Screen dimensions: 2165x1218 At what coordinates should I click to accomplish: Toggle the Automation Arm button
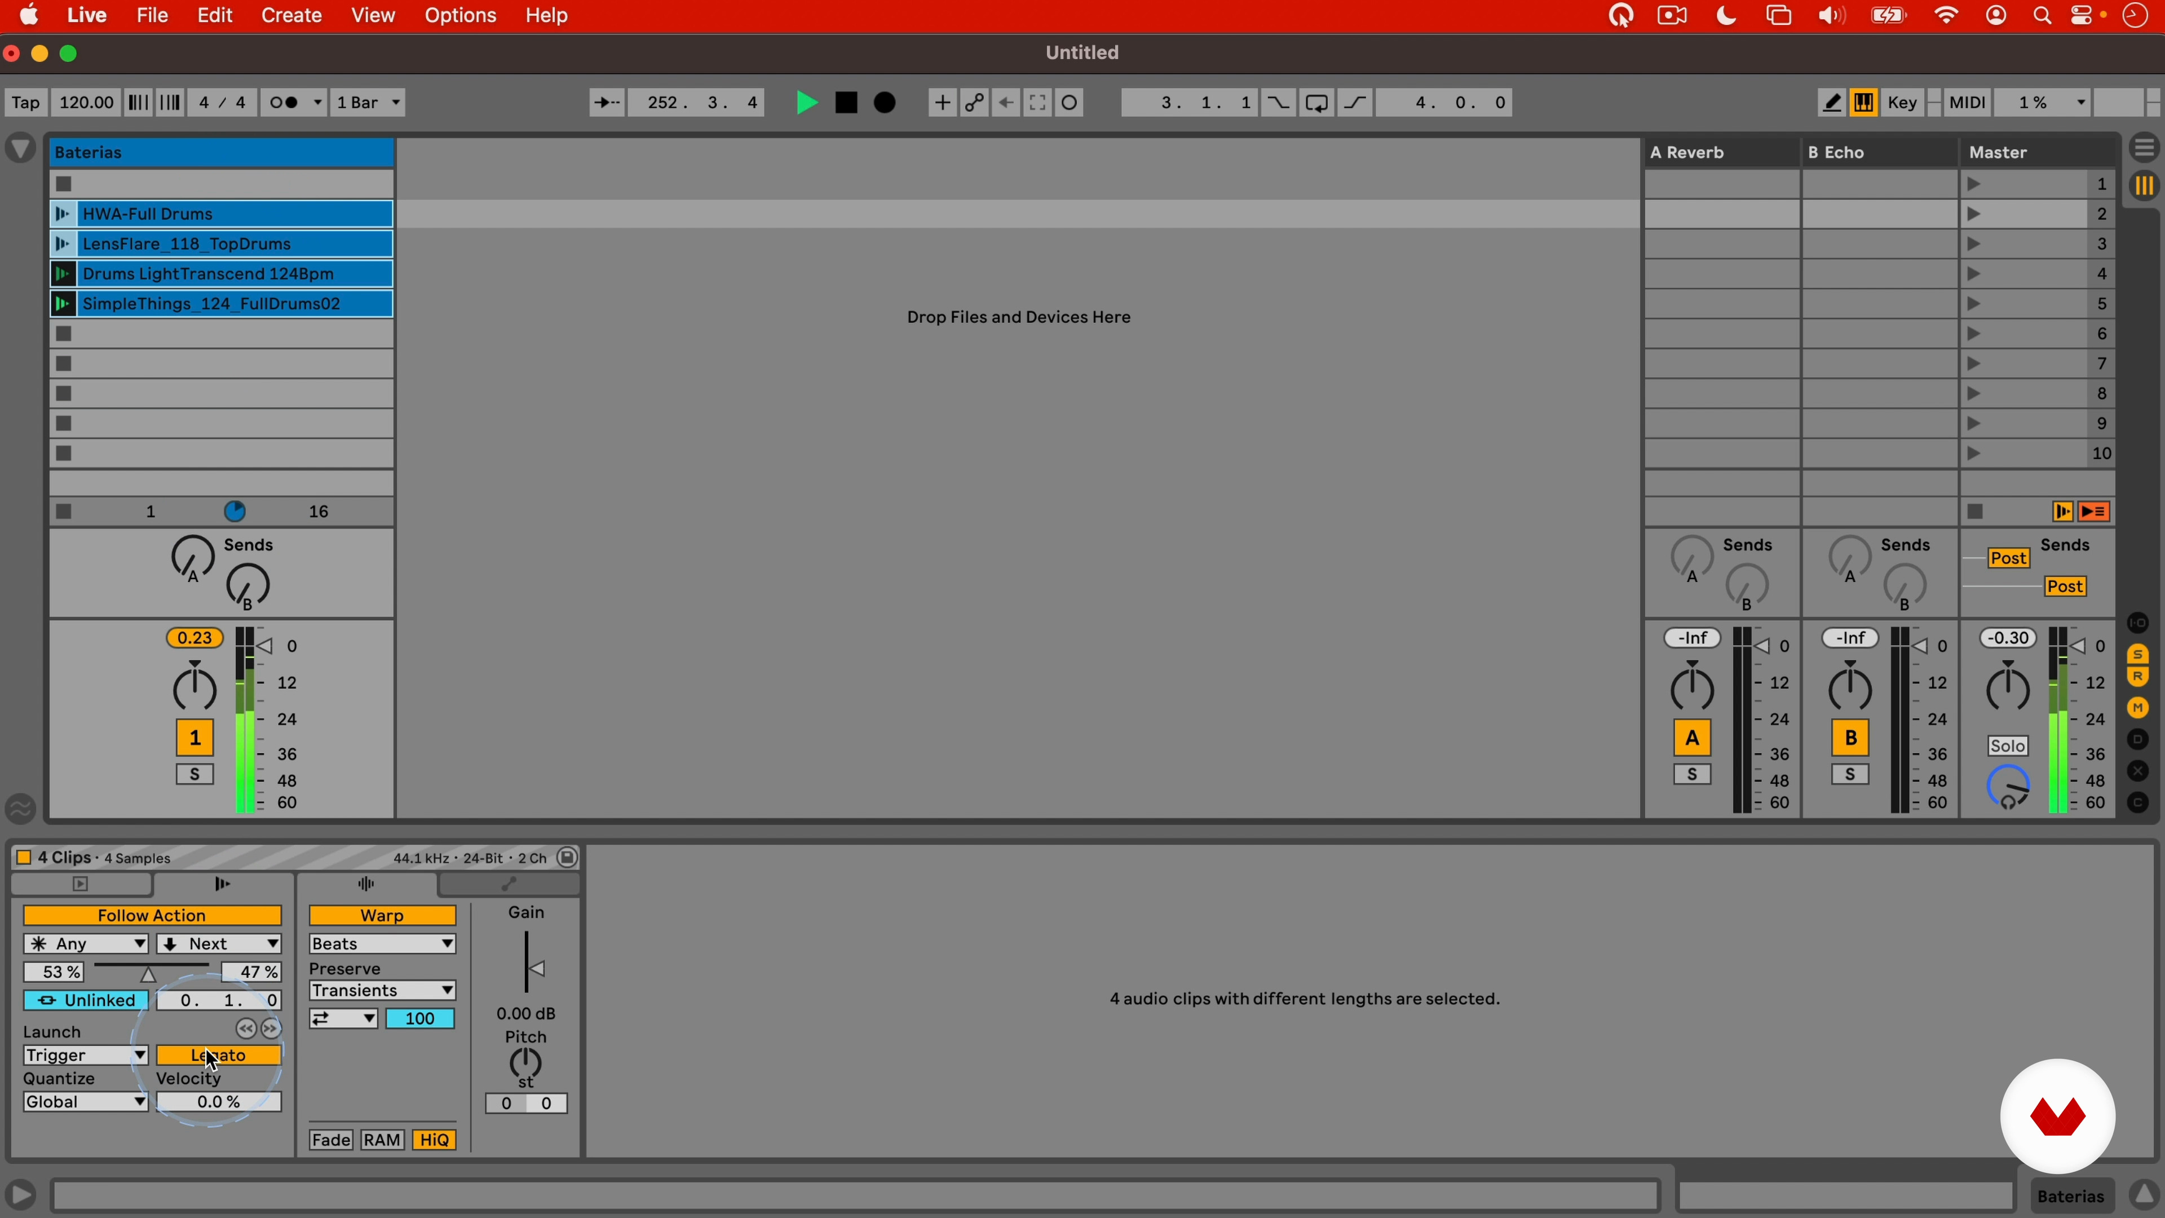(x=974, y=103)
